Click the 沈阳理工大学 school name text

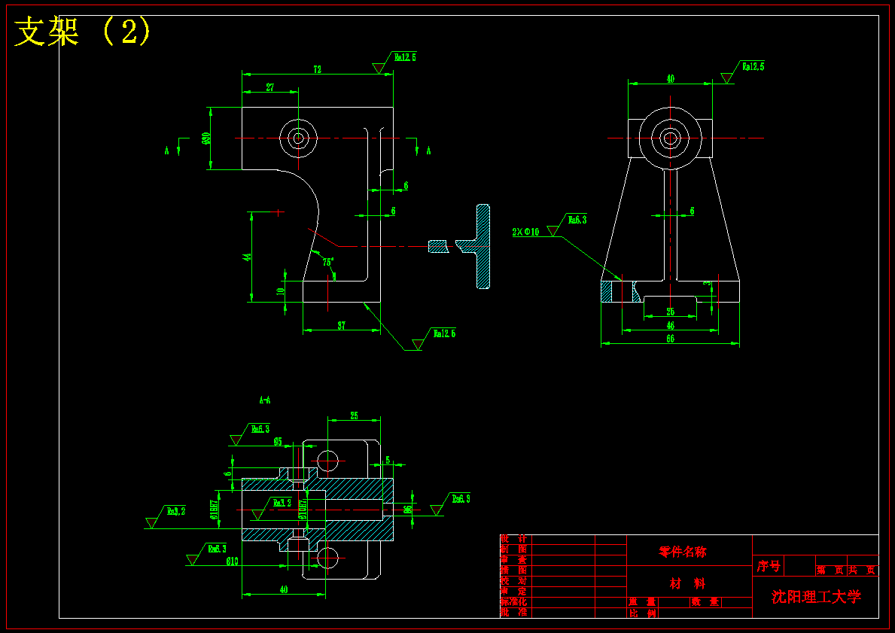click(x=816, y=597)
